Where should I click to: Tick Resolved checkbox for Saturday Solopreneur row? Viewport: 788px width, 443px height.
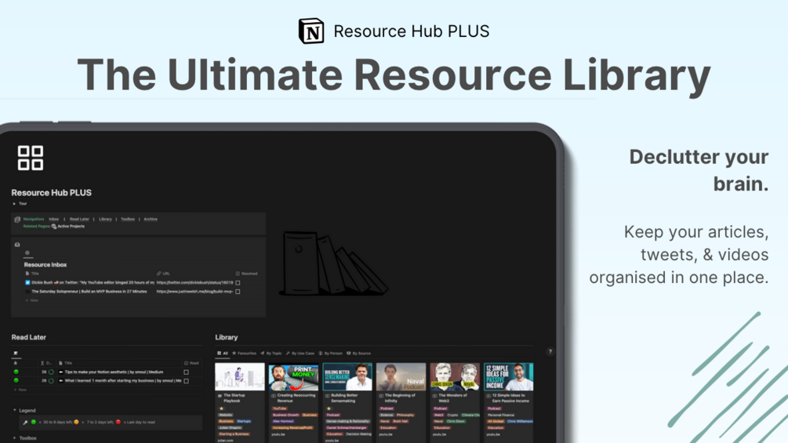pyautogui.click(x=238, y=292)
